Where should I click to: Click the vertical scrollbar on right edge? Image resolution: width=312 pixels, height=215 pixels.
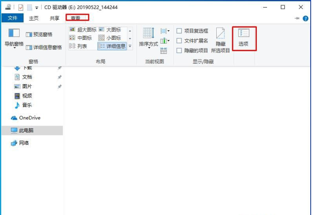click(x=309, y=134)
